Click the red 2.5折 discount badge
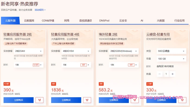The image size is (190, 107). click(x=150, y=84)
